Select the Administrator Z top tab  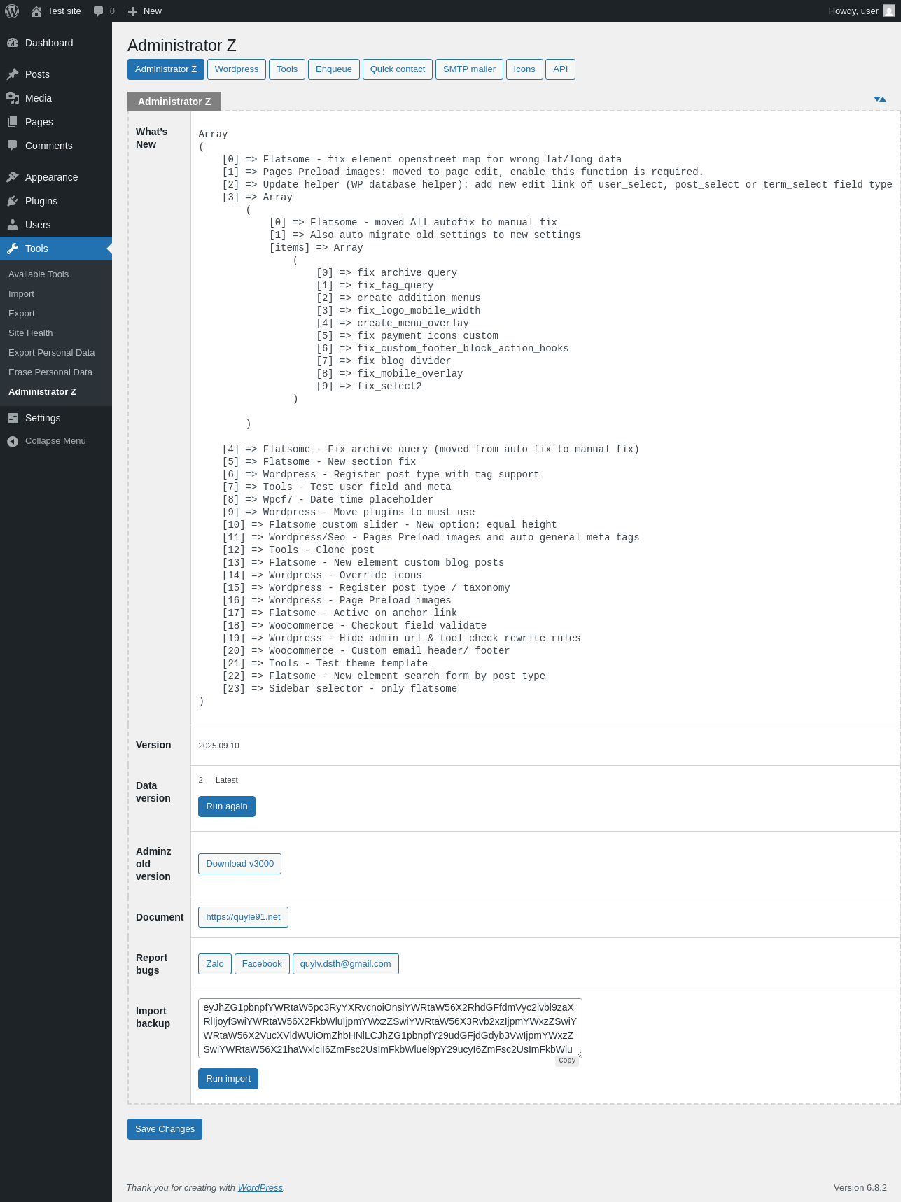(x=166, y=69)
